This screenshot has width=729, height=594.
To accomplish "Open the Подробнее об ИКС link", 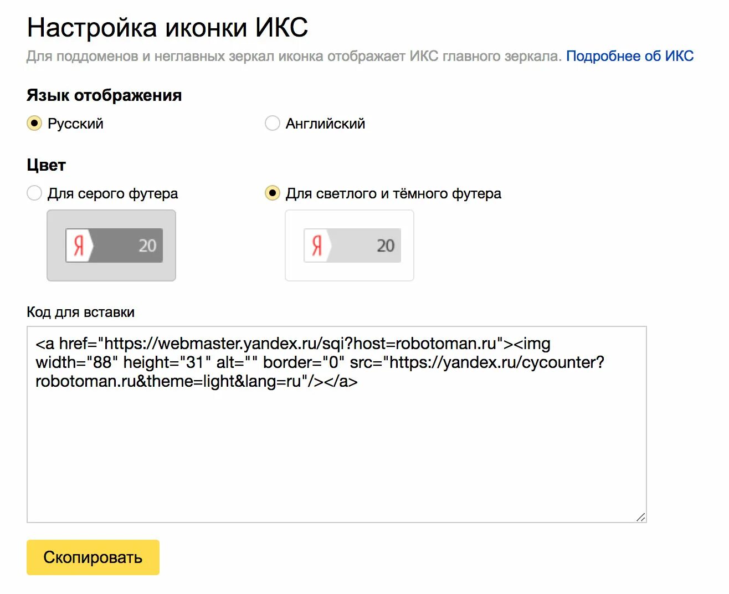I will (x=630, y=56).
